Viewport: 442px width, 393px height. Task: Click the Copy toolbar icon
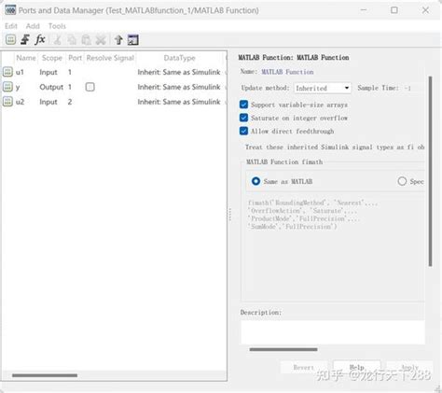(72, 40)
